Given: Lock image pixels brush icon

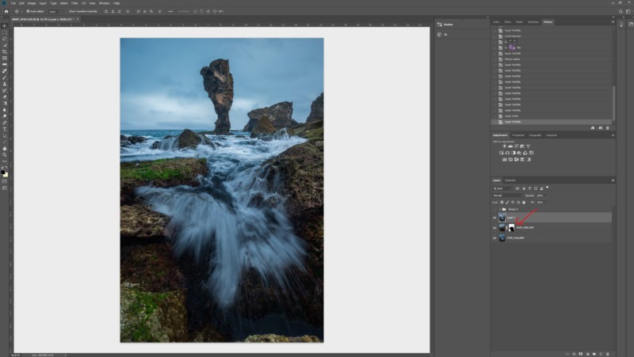Looking at the screenshot, I should point(507,203).
